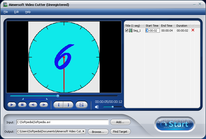The width and height of the screenshot is (206, 139).
Task: Delete Seg_1 with the red X
Action: 193,30
